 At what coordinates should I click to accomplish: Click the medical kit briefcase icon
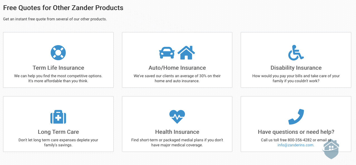(x=58, y=117)
